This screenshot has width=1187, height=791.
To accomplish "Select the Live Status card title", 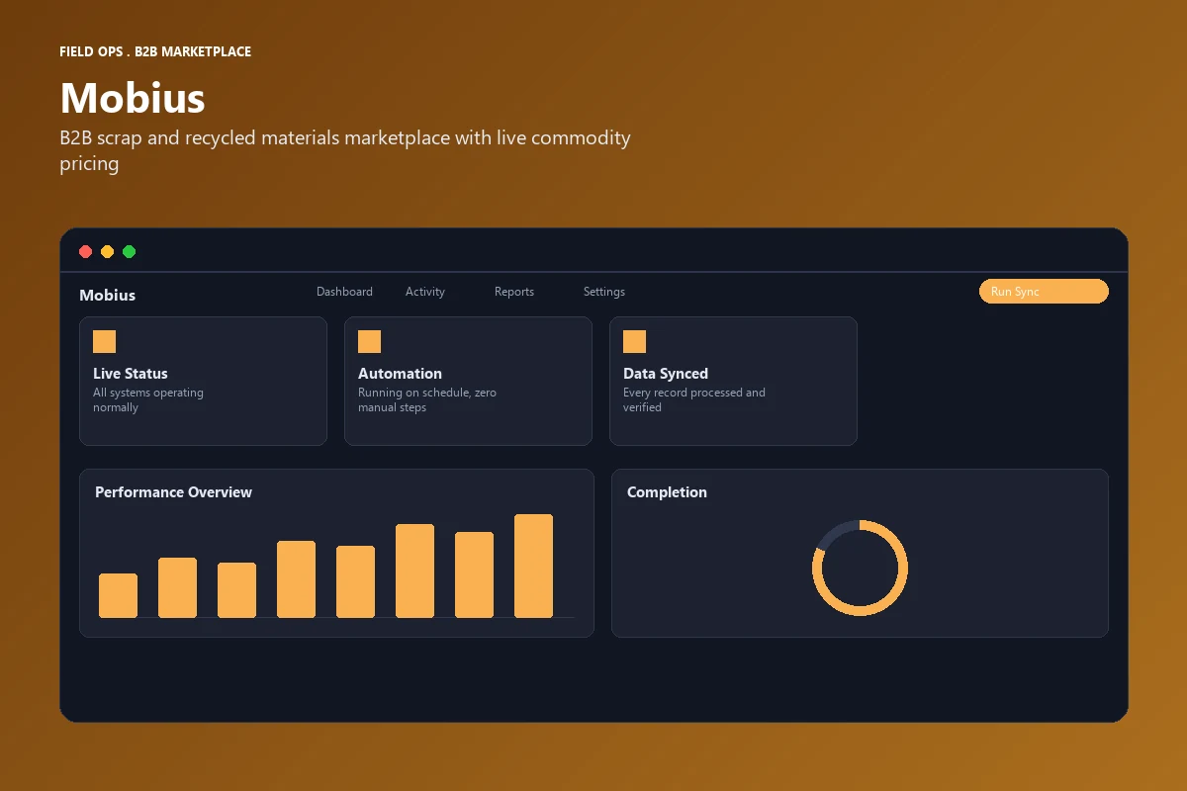I will [131, 374].
